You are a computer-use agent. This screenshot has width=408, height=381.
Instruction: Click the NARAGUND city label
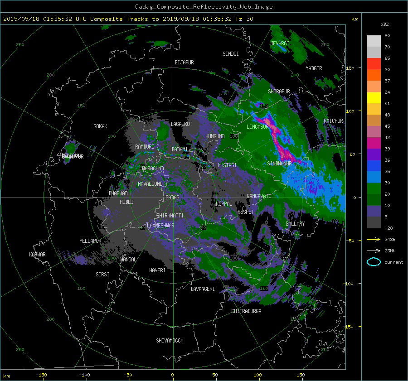pyautogui.click(x=153, y=169)
